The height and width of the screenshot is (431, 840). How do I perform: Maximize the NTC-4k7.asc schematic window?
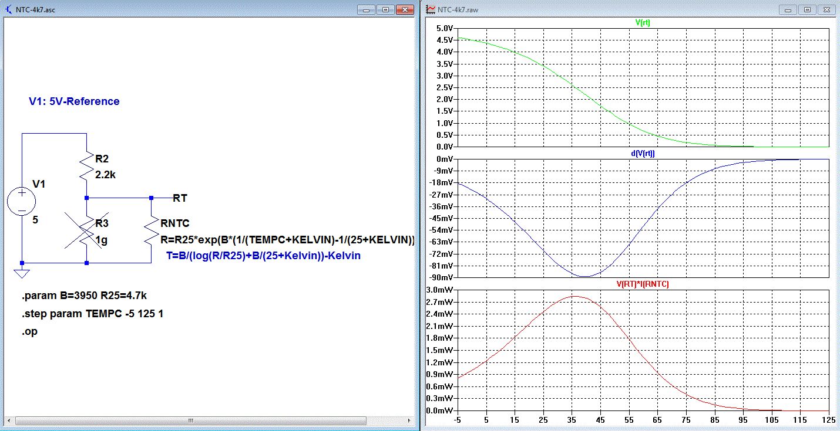click(x=386, y=10)
